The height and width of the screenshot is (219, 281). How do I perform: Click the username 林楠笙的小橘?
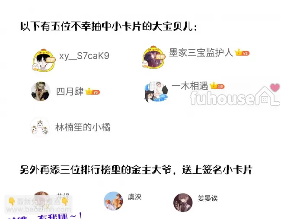pyautogui.click(x=83, y=127)
